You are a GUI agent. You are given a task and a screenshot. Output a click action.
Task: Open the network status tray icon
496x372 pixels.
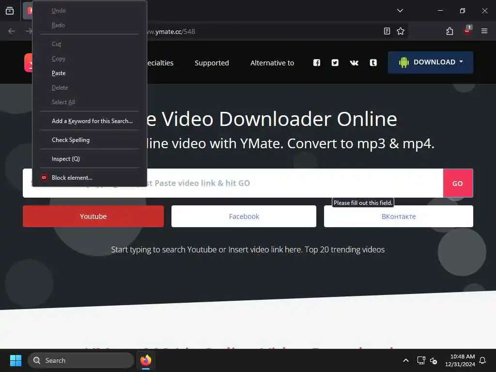(x=421, y=360)
